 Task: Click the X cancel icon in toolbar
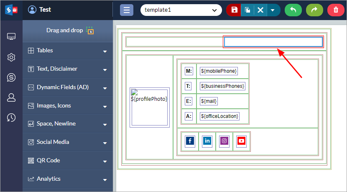tap(260, 10)
